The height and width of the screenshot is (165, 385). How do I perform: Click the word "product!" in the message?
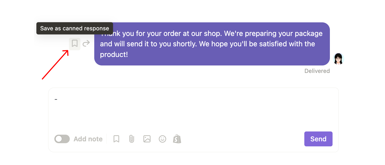coord(114,55)
